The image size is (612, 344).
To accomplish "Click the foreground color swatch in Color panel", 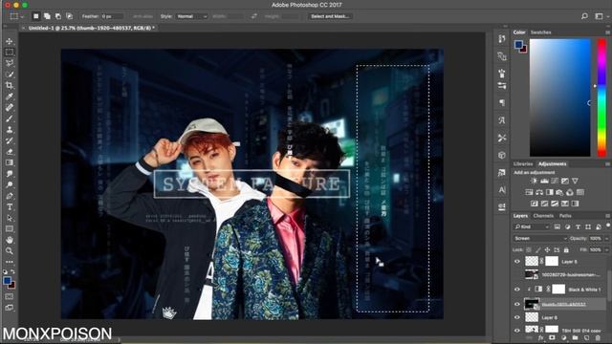I will (x=518, y=45).
